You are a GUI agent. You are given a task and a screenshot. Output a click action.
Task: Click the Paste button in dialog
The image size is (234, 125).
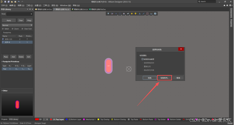[150, 78]
